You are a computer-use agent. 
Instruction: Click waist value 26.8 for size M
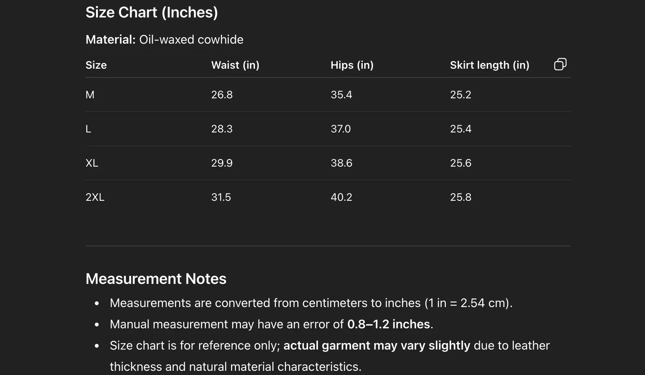pyautogui.click(x=222, y=95)
